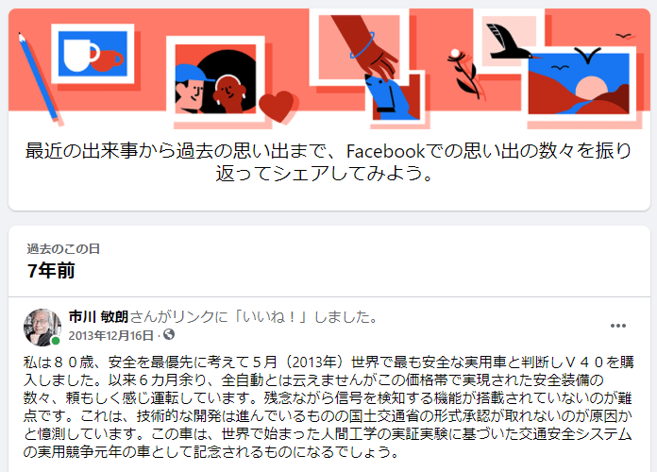Click the 過去のこの日 label
Viewport: 657px width, 472px height.
63,249
